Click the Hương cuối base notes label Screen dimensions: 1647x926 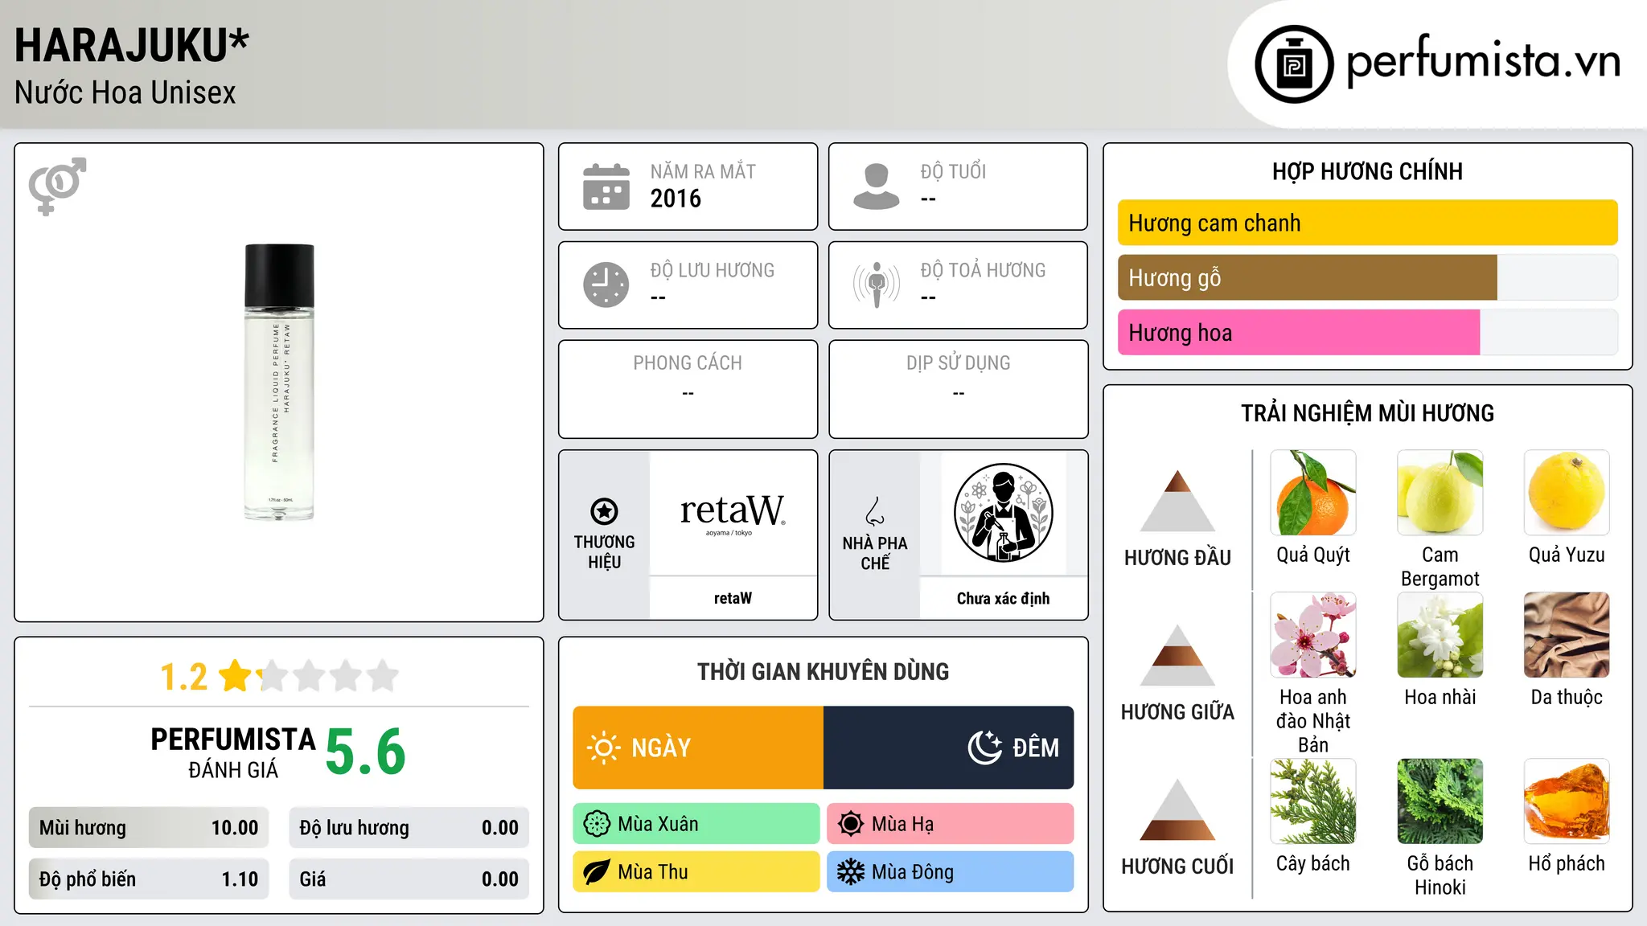click(x=1177, y=867)
